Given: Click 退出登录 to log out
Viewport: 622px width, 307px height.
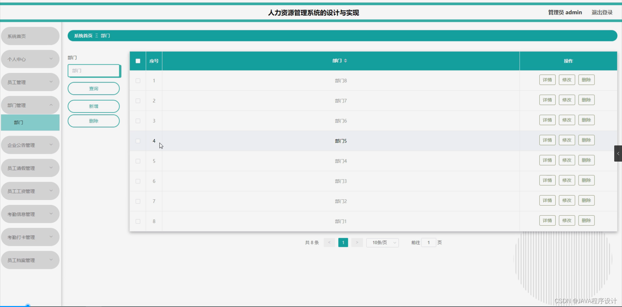Looking at the screenshot, I should [x=602, y=12].
